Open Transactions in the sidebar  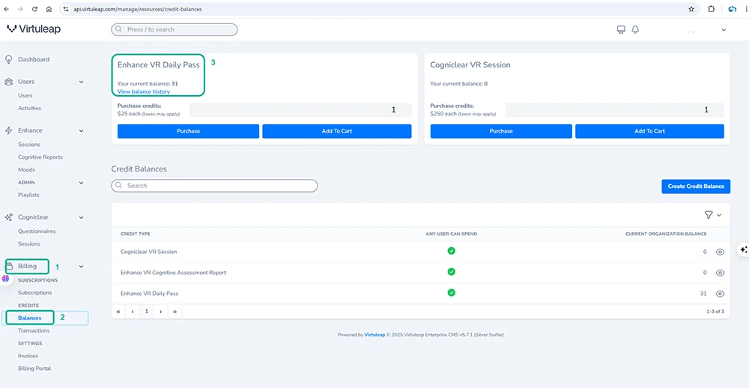click(34, 330)
